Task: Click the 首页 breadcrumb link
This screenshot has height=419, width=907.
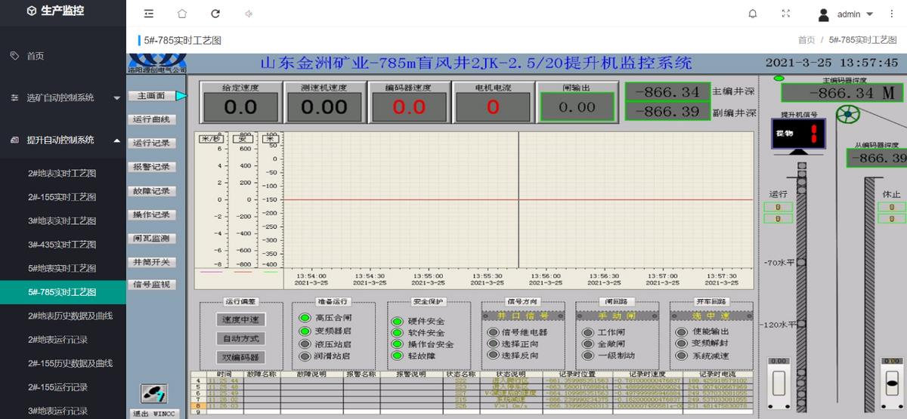Action: click(x=806, y=40)
